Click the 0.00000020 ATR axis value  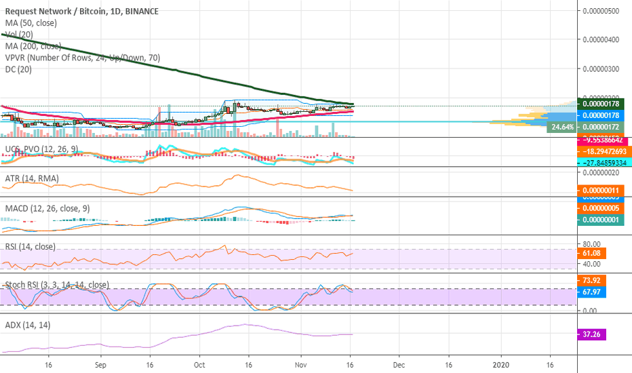[601, 172]
